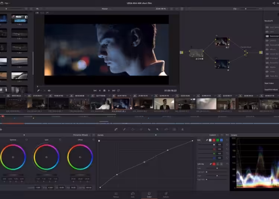Viewport: 279px width, 199px height.
Task: Mute viewer audio with speaker icon
Action: point(49,91)
